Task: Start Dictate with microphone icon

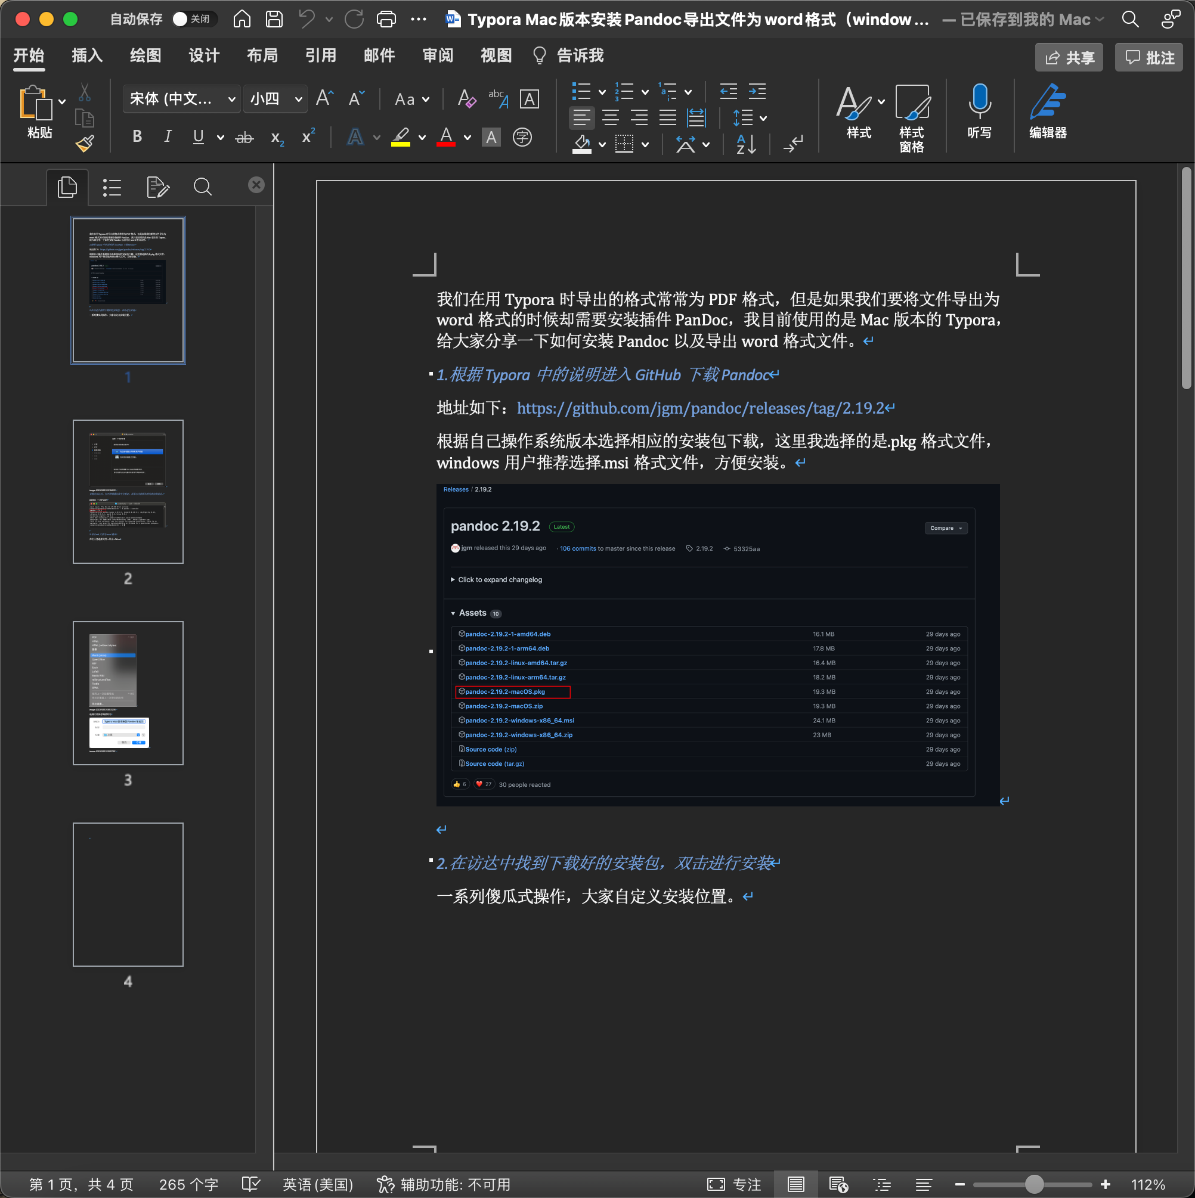Action: point(979,111)
